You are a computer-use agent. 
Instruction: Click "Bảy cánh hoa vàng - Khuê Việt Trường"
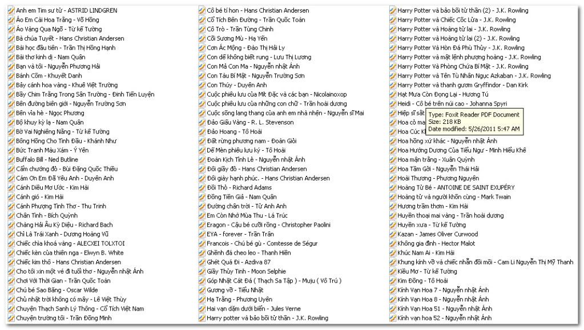(x=67, y=85)
